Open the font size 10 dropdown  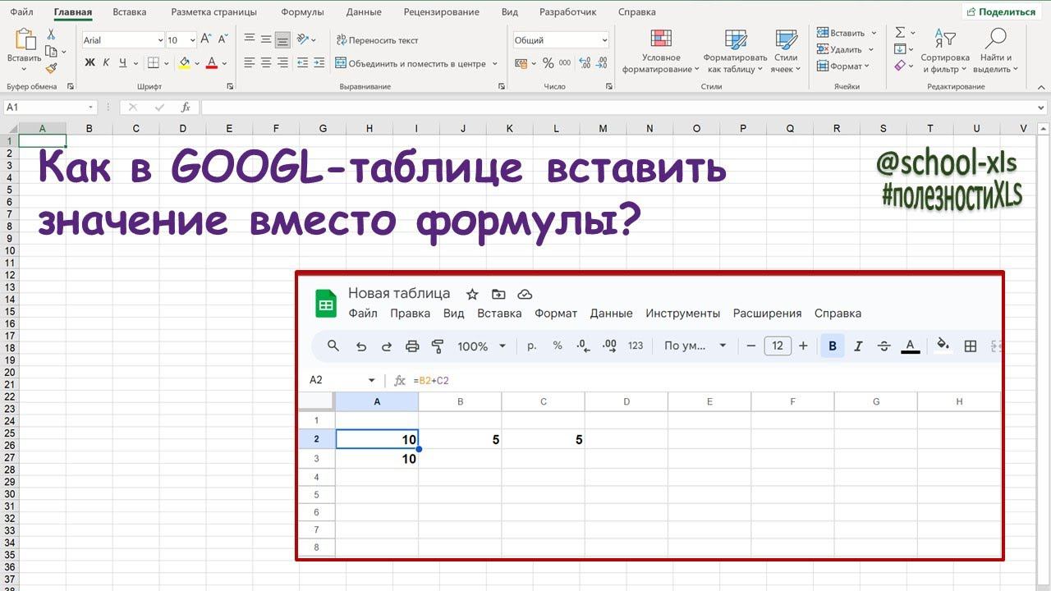coord(192,40)
